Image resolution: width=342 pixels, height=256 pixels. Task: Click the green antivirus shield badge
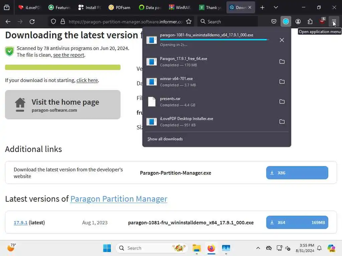[x=10, y=51]
